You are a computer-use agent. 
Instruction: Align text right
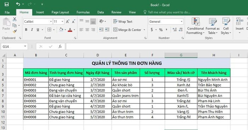[x=93, y=29]
